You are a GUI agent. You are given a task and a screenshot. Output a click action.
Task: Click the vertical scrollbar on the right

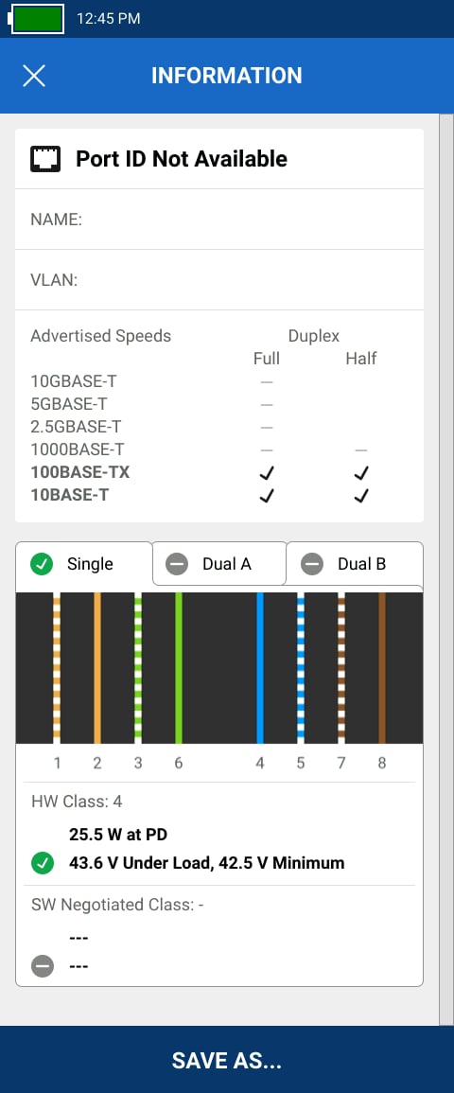click(445, 568)
